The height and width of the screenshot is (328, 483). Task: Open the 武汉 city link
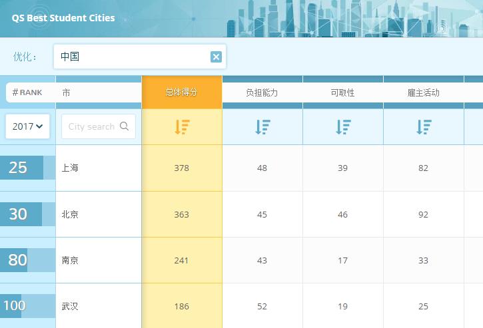(70, 307)
